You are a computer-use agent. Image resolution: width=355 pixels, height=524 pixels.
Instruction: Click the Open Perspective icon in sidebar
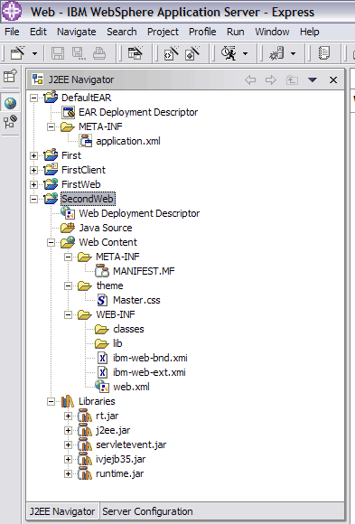[10, 76]
